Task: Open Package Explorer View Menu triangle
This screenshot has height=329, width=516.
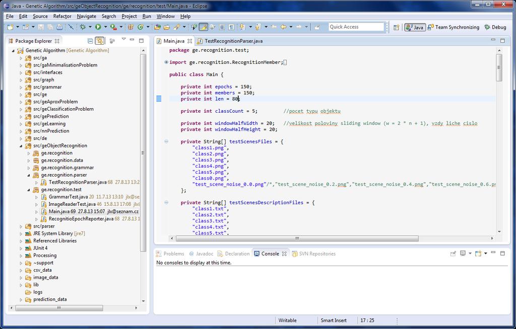Action: (x=124, y=39)
